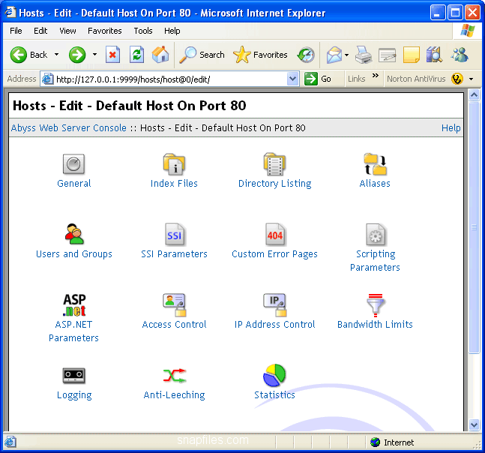Open the console Help link
The width and height of the screenshot is (485, 453).
click(451, 127)
